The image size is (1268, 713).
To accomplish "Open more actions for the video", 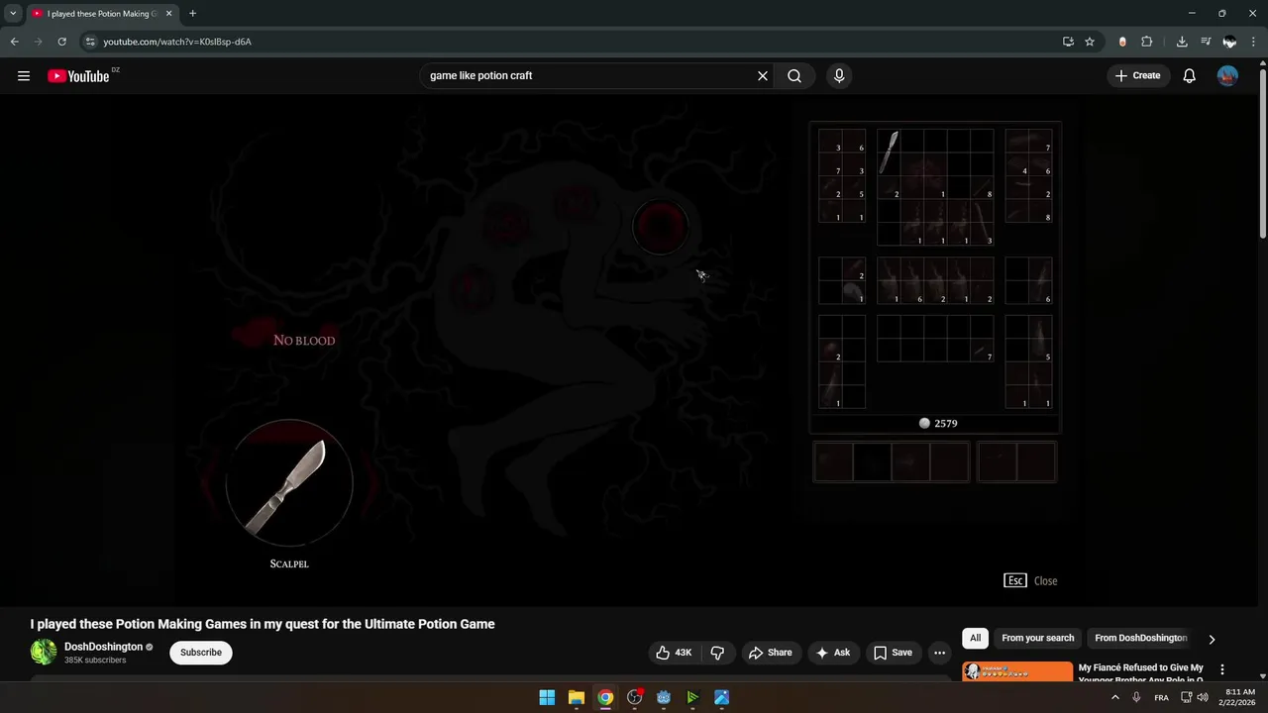I will pyautogui.click(x=939, y=653).
